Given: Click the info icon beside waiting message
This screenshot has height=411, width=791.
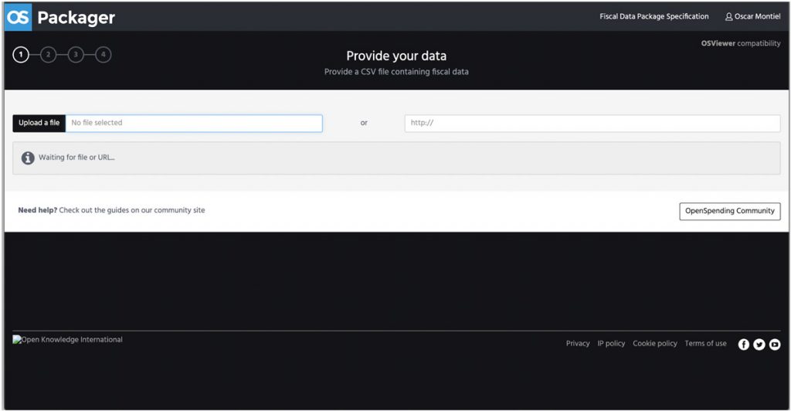Looking at the screenshot, I should click(x=28, y=158).
